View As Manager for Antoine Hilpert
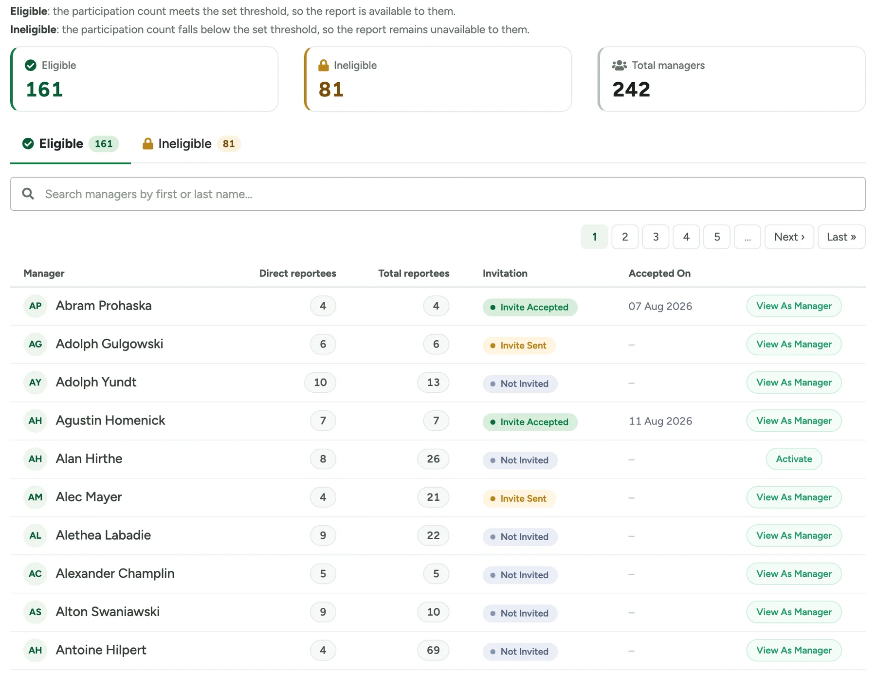The width and height of the screenshot is (876, 676). click(794, 650)
